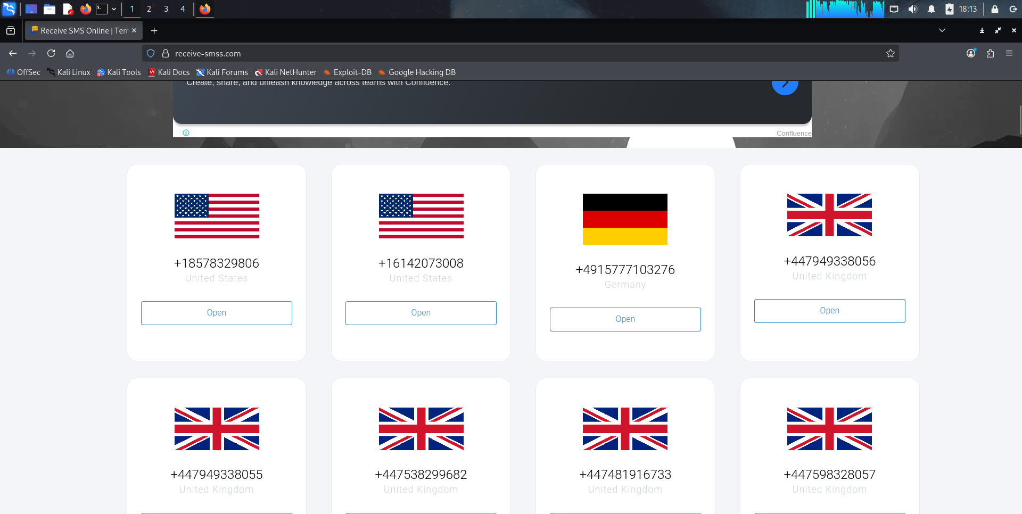Click the Kali menu dragon icon
1022x514 pixels.
pyautogui.click(x=9, y=9)
